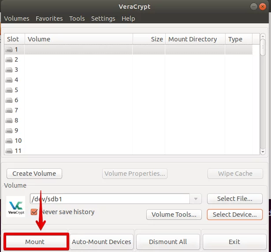
Task: Select the drive icon for slot 6
Action: point(9,100)
